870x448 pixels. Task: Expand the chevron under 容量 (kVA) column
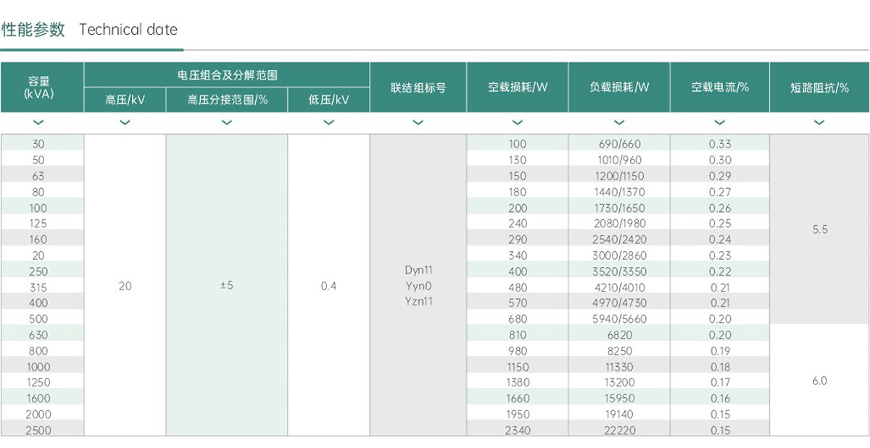(x=38, y=122)
